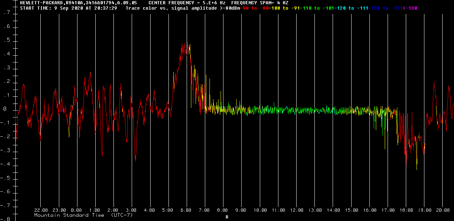Click the -.3 y-axis label
Screen dimensions: 454x221
(5, 151)
